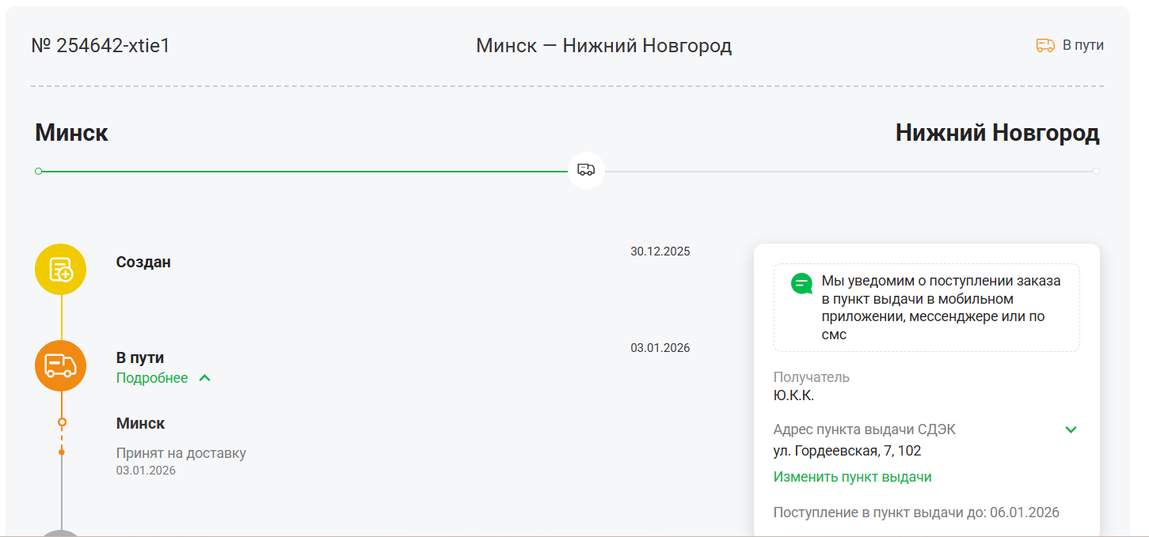Click the orange truck icon in the timeline
The width and height of the screenshot is (1149, 537).
point(60,365)
